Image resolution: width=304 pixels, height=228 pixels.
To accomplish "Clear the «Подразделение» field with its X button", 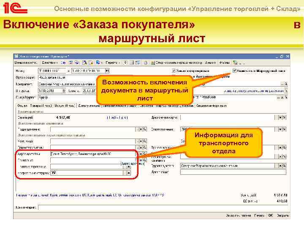I will tap(141, 129).
